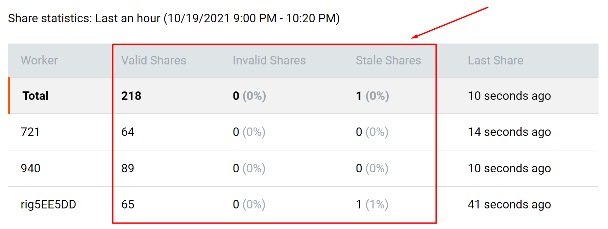
Task: Click worker 940's valid shares value 89
Action: tap(128, 168)
